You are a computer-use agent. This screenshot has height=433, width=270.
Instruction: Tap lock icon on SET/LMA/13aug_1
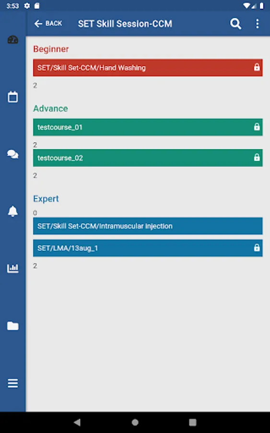tap(257, 247)
